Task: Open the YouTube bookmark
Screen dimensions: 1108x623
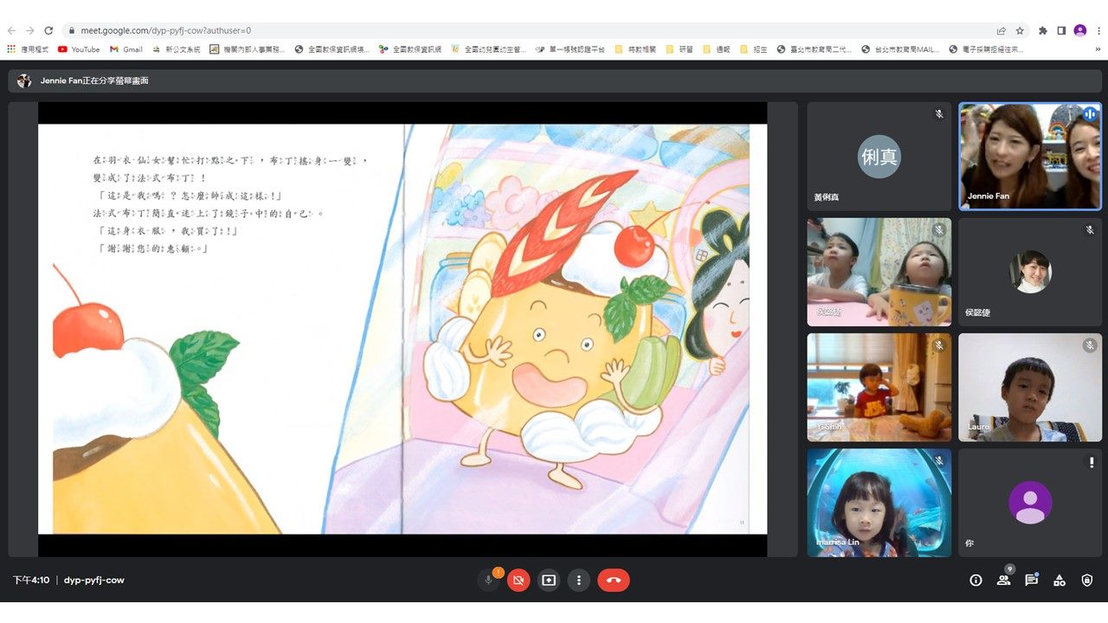Action: [x=79, y=49]
